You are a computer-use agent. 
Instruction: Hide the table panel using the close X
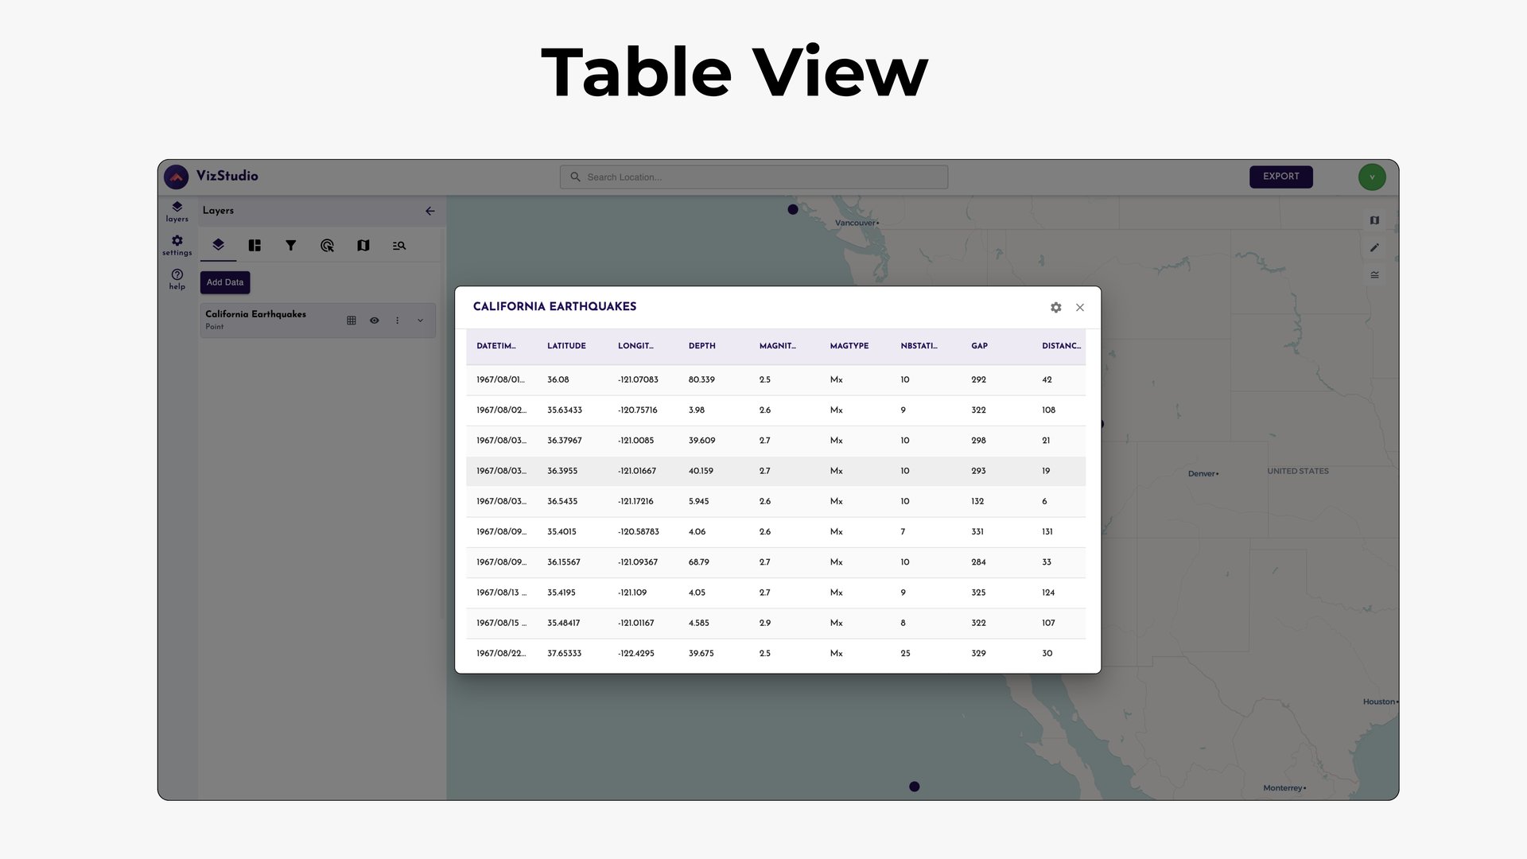1079,307
